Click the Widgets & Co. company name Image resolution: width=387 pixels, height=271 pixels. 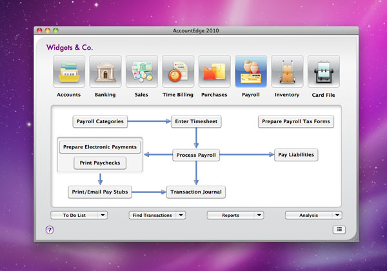pyautogui.click(x=70, y=47)
